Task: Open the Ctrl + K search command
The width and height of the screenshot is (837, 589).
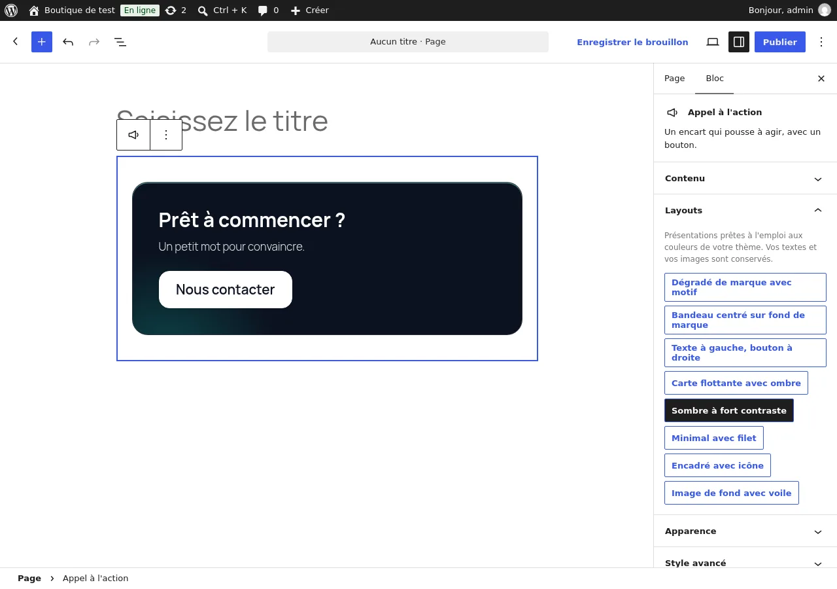Action: click(222, 10)
